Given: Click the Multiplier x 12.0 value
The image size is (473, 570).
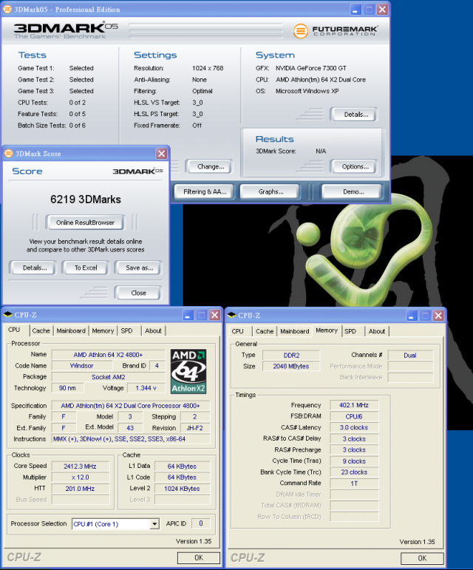Looking at the screenshot, I should (x=80, y=478).
